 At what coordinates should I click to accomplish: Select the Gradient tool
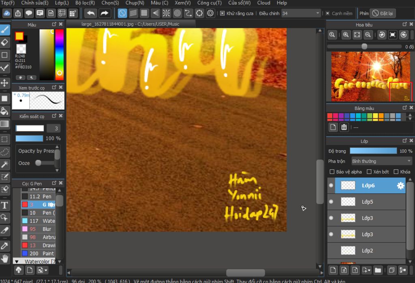point(5,124)
